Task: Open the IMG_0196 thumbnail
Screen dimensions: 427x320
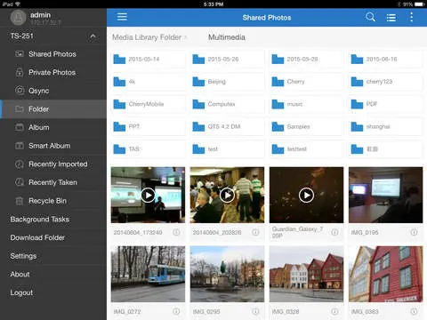Action: (x=385, y=195)
